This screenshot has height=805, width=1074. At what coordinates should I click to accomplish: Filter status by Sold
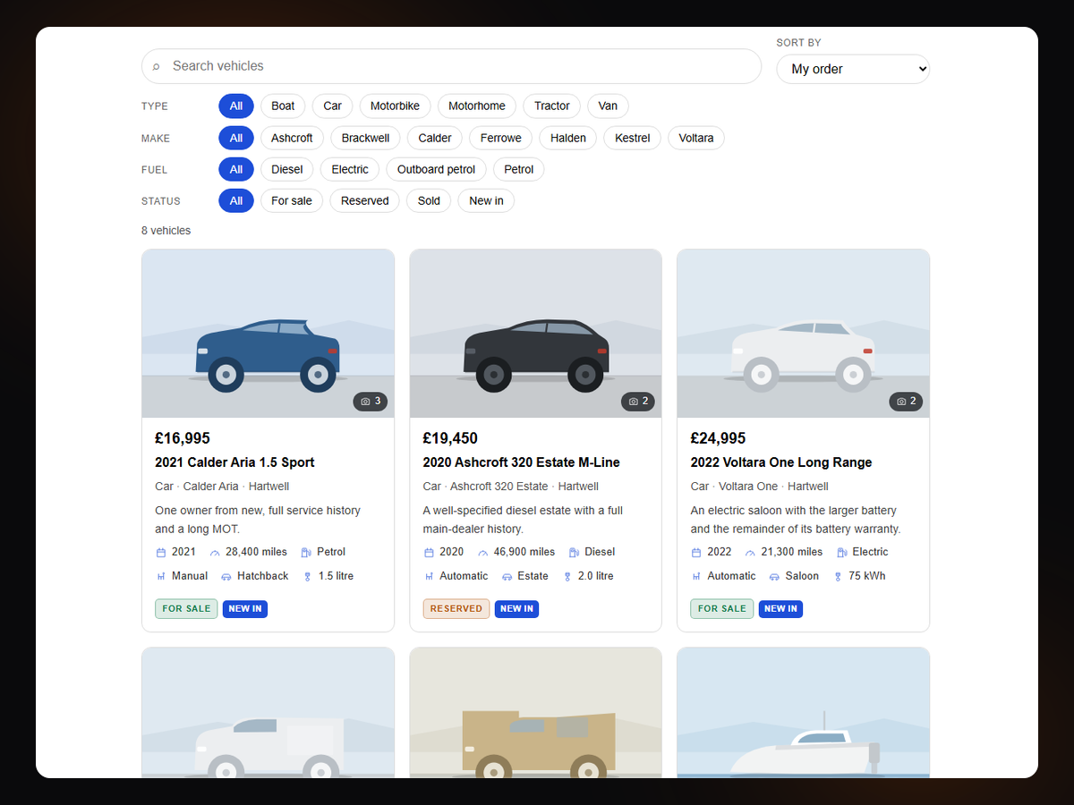click(429, 200)
